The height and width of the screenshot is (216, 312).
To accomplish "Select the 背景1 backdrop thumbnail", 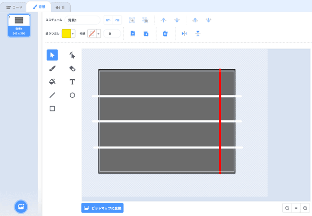I will [19, 25].
